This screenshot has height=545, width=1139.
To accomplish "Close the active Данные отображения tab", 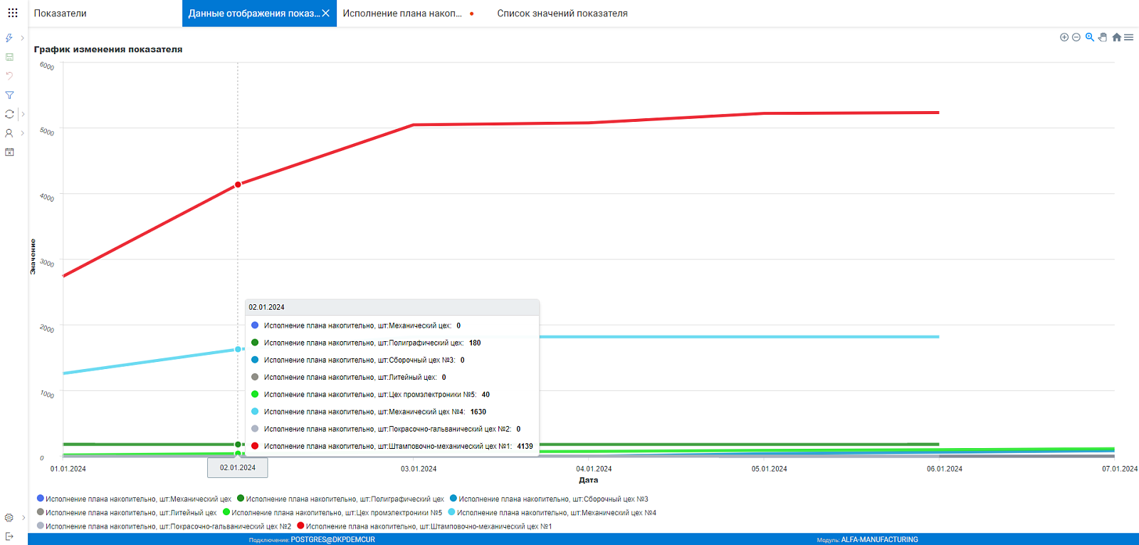I will (x=325, y=14).
